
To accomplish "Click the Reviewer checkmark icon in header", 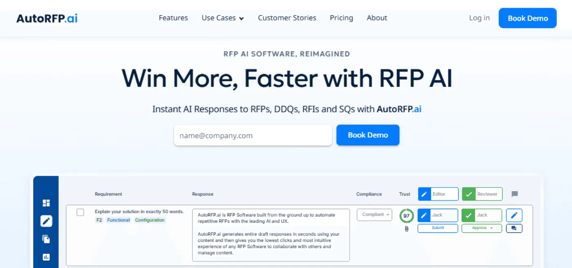I will (x=468, y=194).
